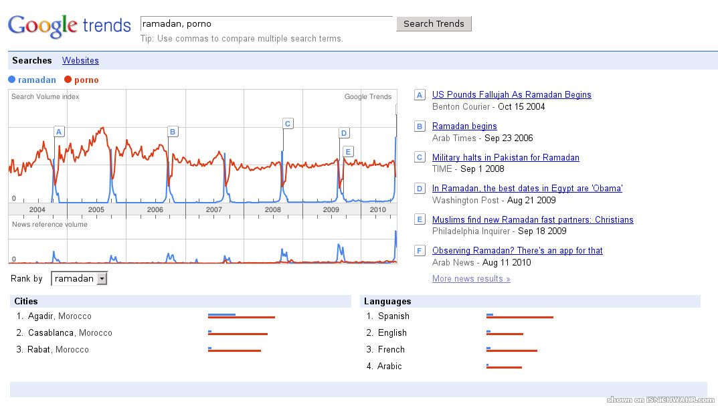
Task: Open 'US Pounds Fallujah As Ramadan Begins' link
Action: point(511,95)
